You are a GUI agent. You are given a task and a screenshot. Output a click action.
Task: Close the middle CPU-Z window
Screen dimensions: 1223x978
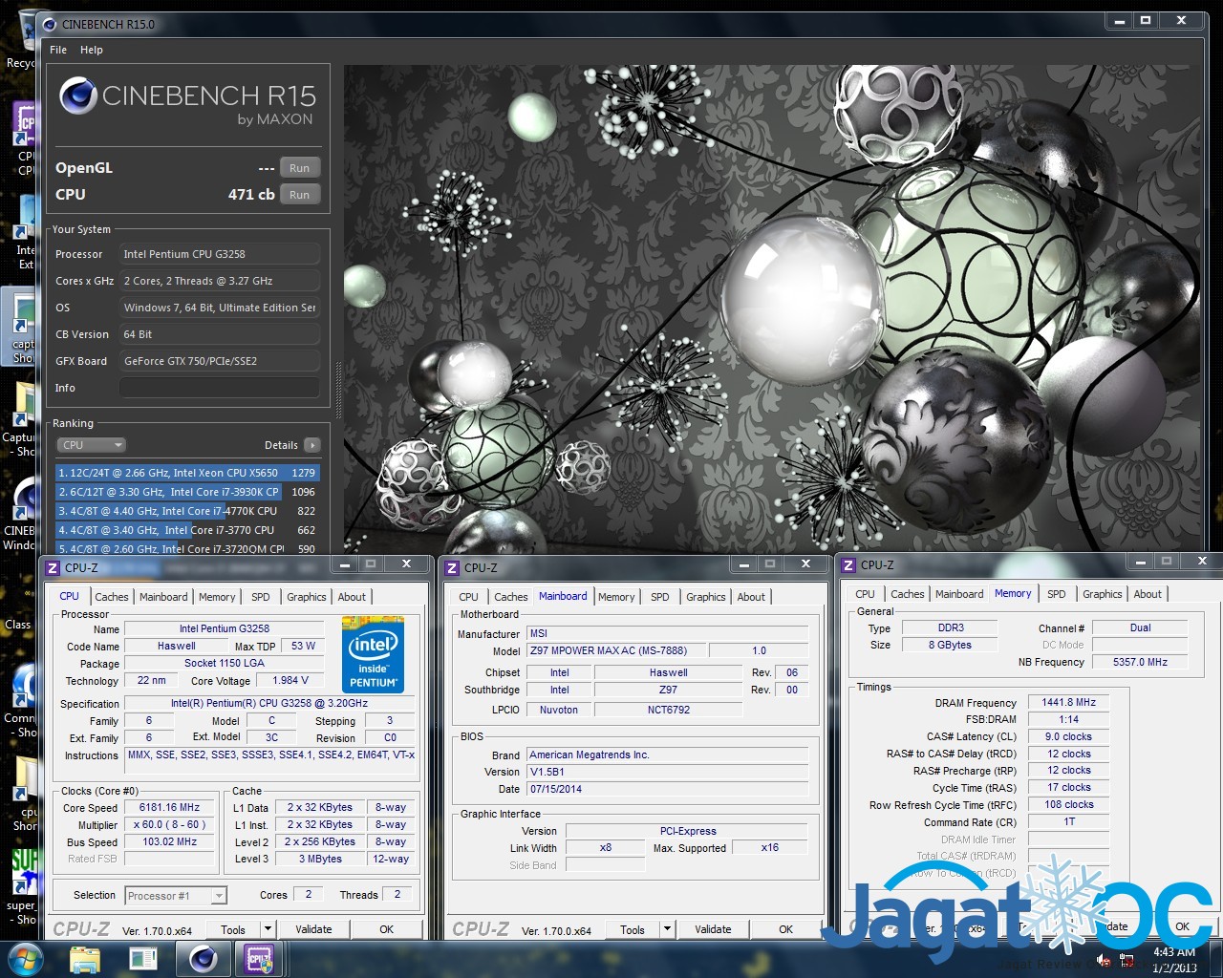tap(805, 564)
